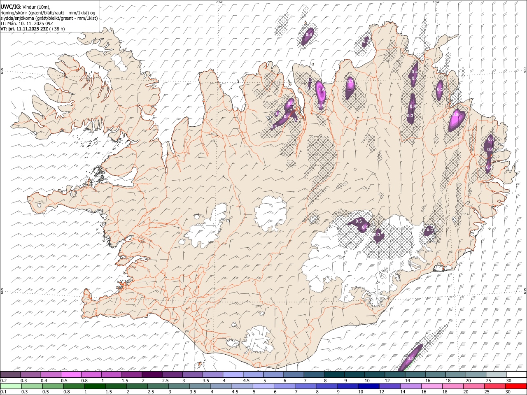Image resolution: width=527 pixels, height=395 pixels.
Task: Click the '(+38 h)' forecast offset text
Action: coord(57,29)
